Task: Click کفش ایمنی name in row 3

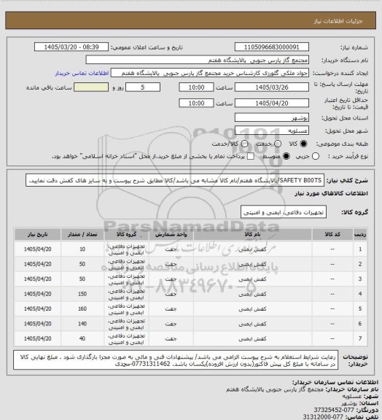Action: (252, 279)
